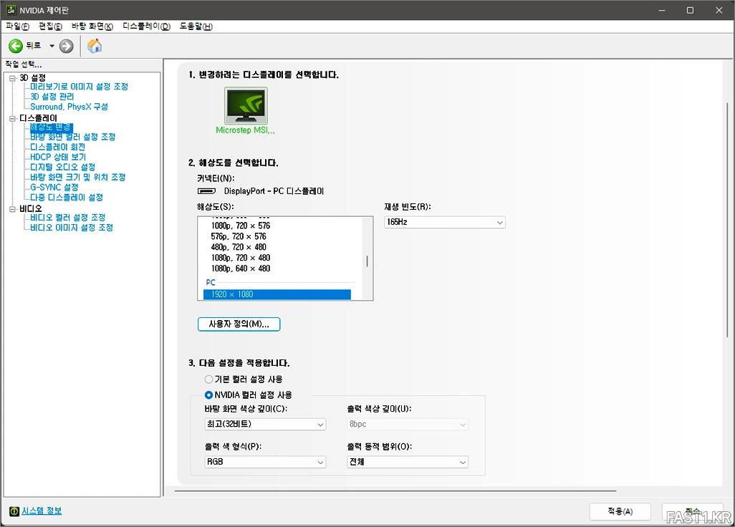Open 디스플레이 회전 page
The image size is (735, 527).
(x=57, y=147)
